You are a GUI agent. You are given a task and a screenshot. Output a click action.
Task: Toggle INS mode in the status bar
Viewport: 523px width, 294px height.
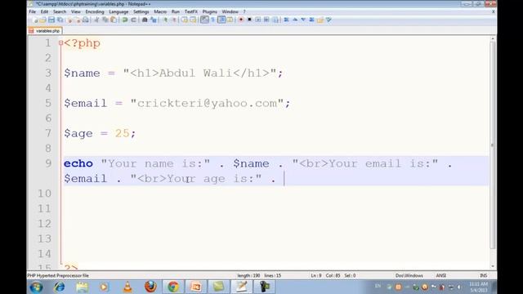point(483,276)
